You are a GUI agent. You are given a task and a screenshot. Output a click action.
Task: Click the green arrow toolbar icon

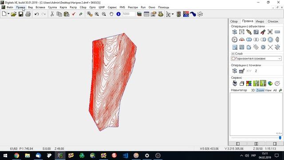coord(81,14)
